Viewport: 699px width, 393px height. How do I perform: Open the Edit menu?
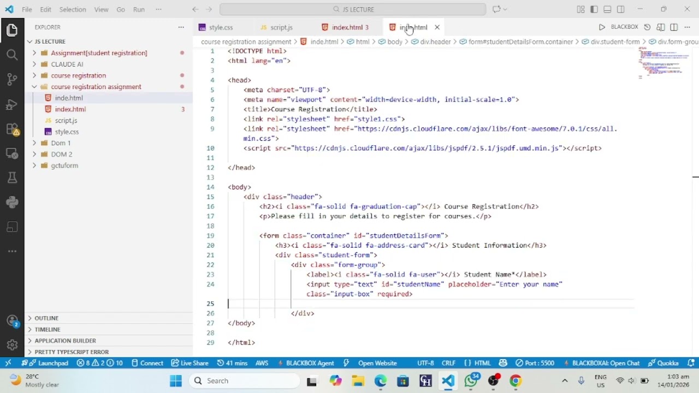click(46, 9)
